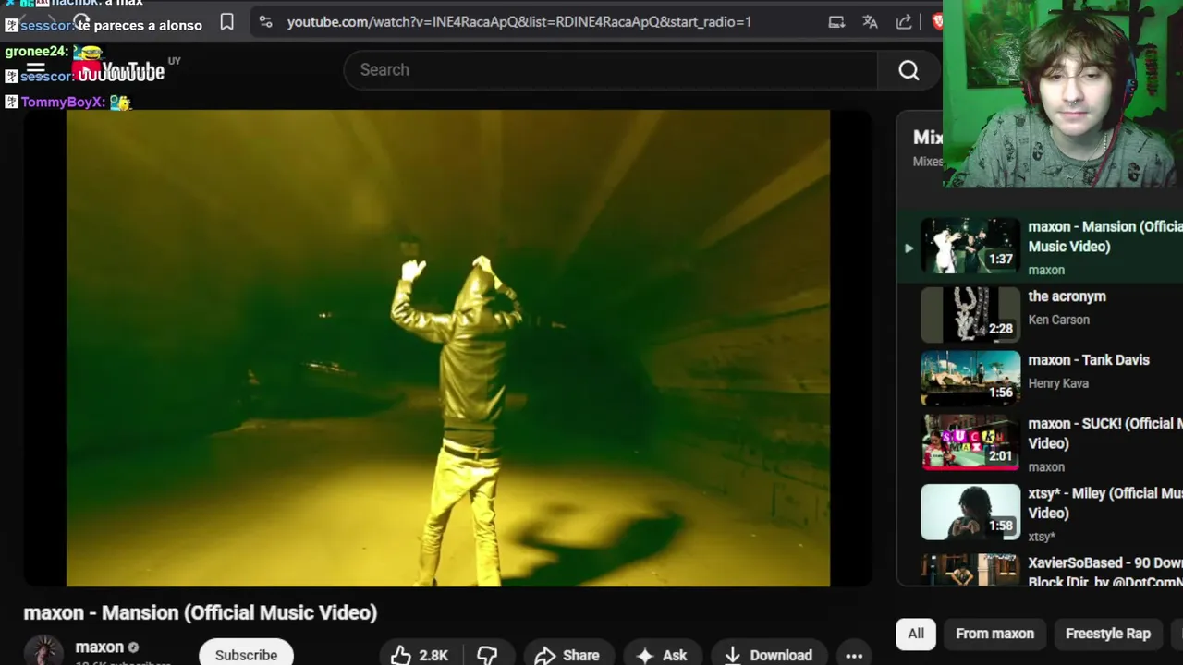Click into the YouTube Search field
Viewport: 1183px width, 665px height.
coord(610,70)
